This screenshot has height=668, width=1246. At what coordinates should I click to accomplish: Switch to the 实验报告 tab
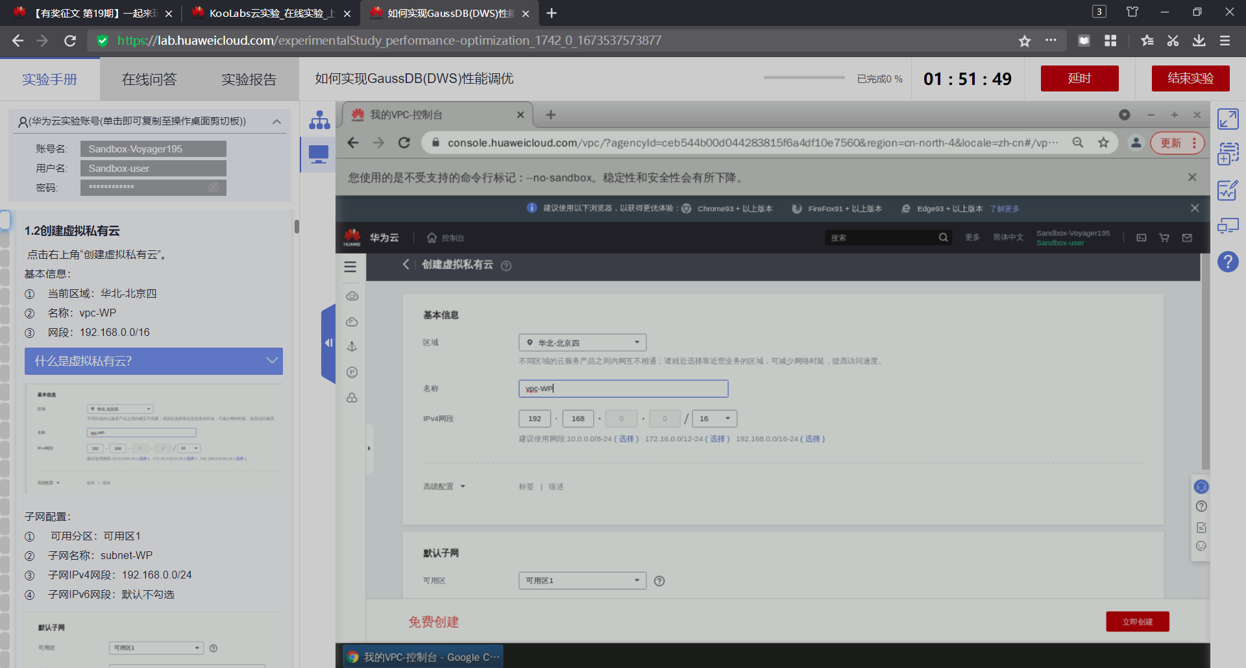pyautogui.click(x=249, y=79)
